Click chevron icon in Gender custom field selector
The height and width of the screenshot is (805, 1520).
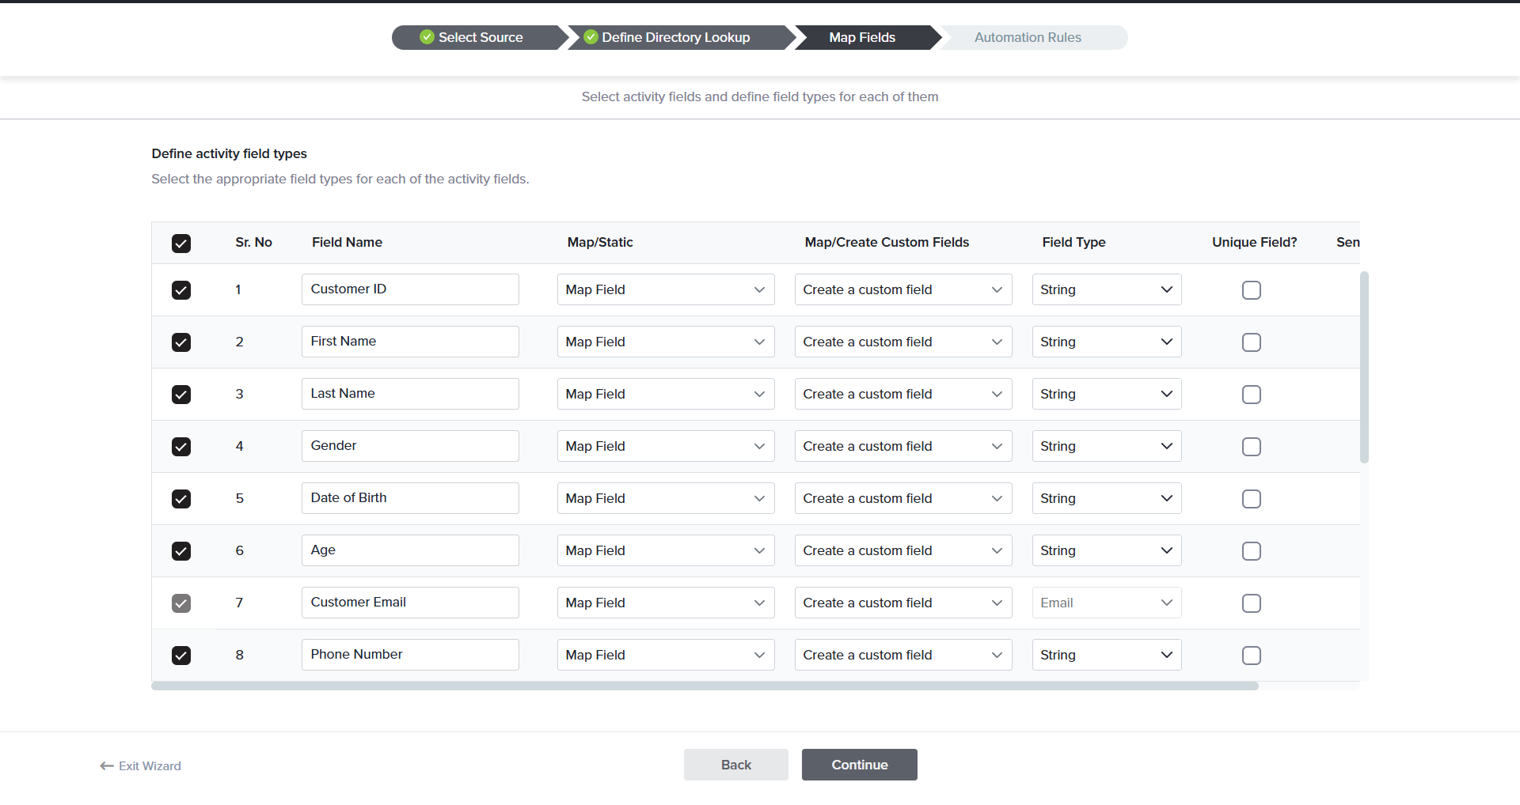pos(997,447)
